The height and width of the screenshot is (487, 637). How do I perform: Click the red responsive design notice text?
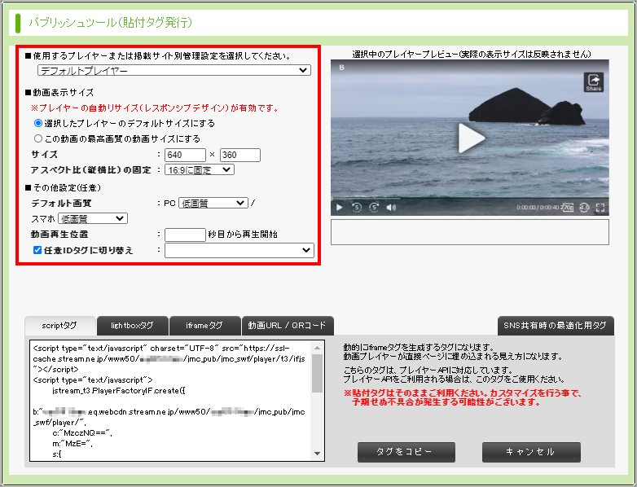pyautogui.click(x=156, y=108)
